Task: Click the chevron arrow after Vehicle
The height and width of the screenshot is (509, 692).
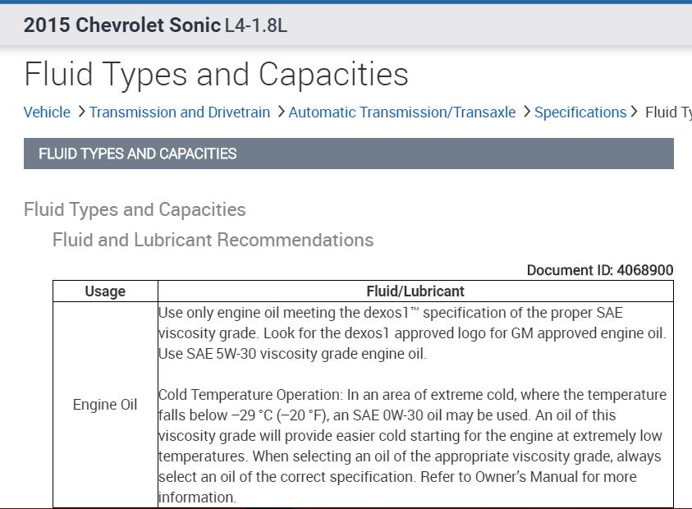Action: tap(80, 112)
